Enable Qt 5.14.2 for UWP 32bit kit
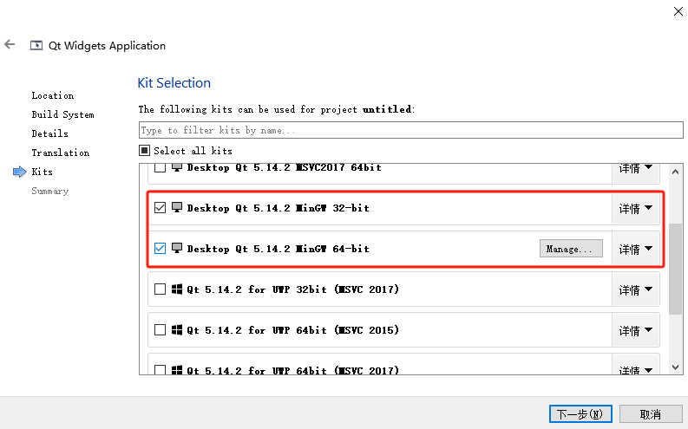 click(161, 289)
